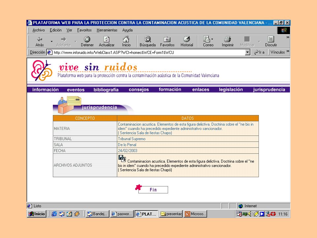Open the Discutir toolbar icon
The image size is (317, 238).
(x=271, y=42)
